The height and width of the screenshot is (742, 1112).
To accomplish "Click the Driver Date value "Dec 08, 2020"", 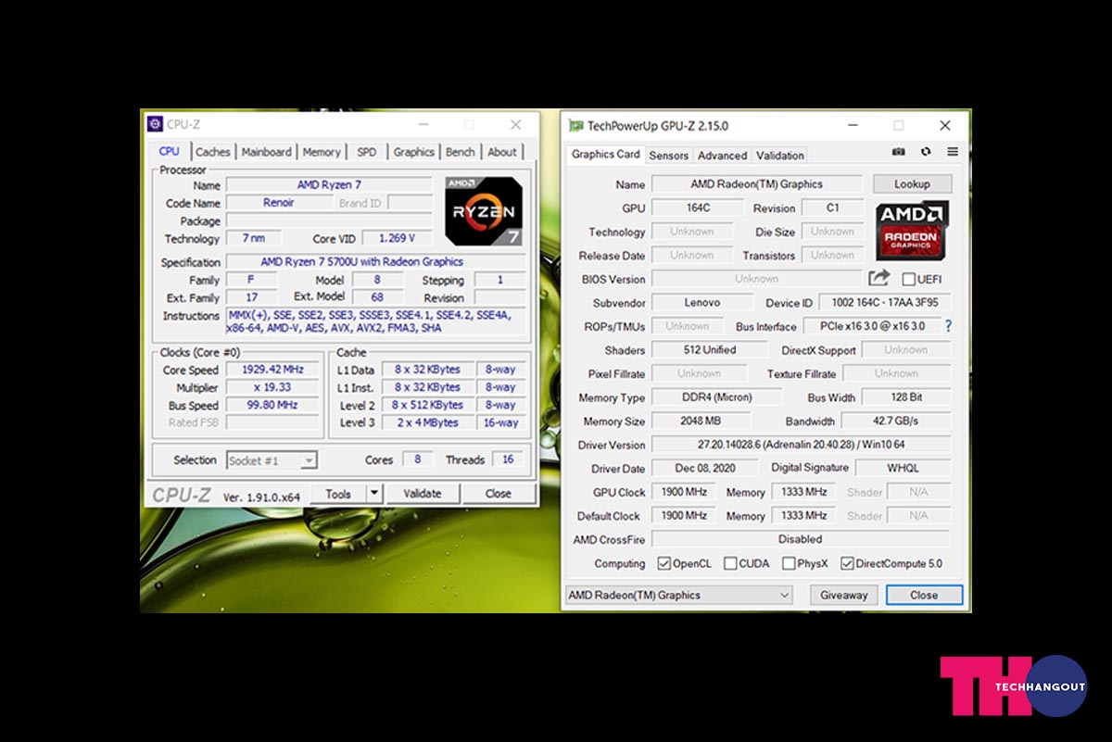I will 705,468.
